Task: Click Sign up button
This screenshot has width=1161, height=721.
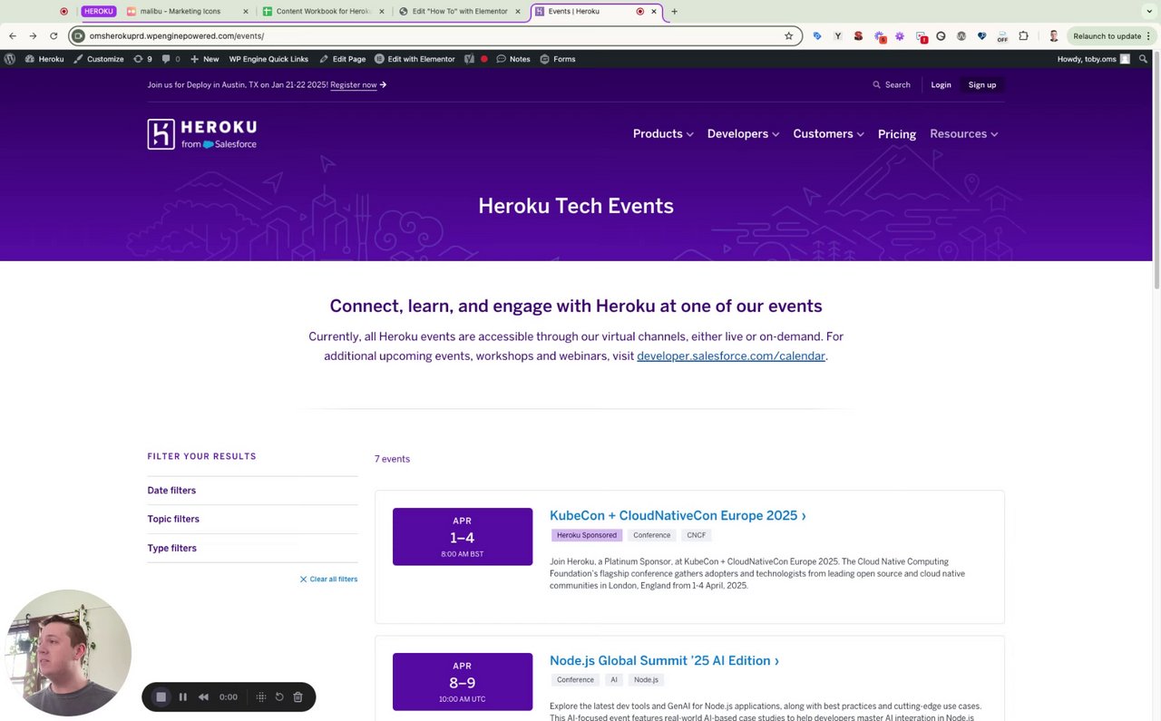Action: (x=981, y=85)
